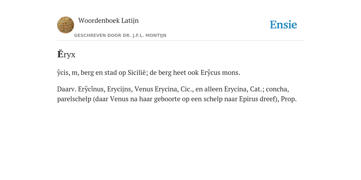Click the word Daarv. starting the second paragraph

click(x=67, y=89)
